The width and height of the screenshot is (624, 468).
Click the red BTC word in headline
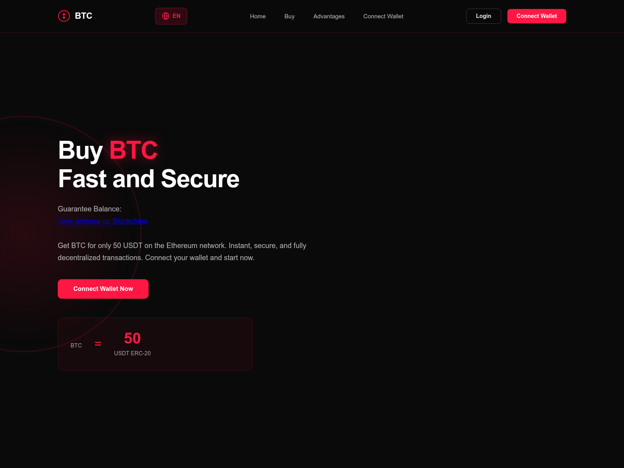tap(133, 150)
